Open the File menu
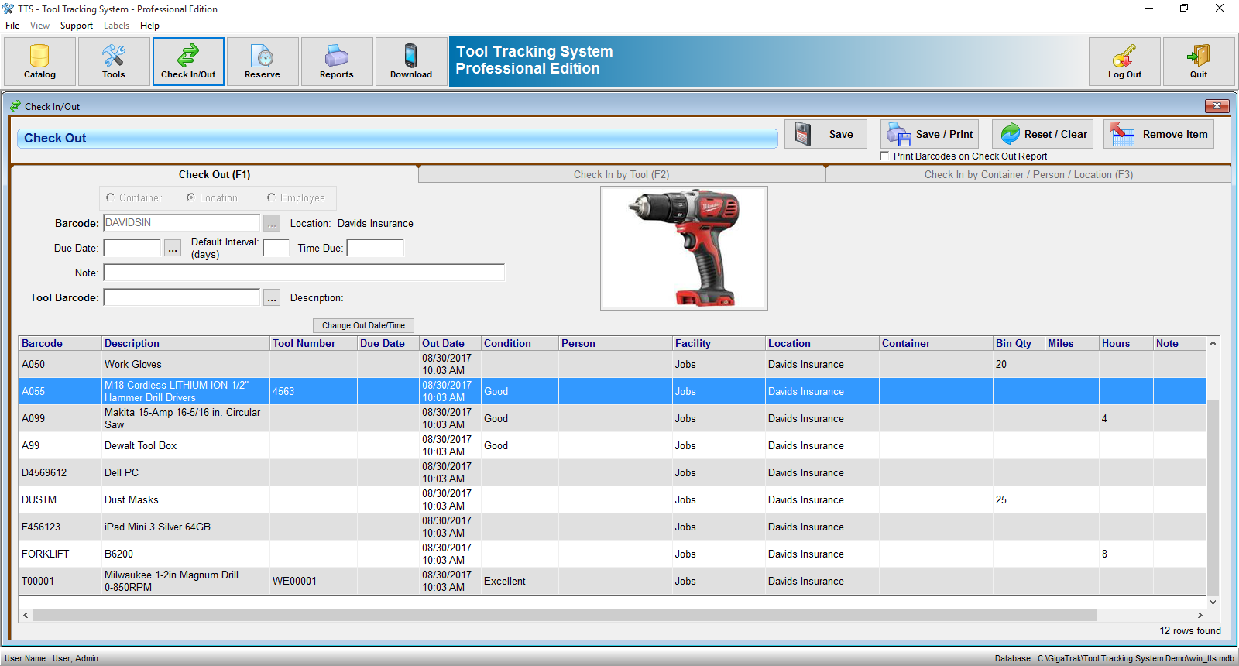The width and height of the screenshot is (1239, 666). [x=12, y=26]
